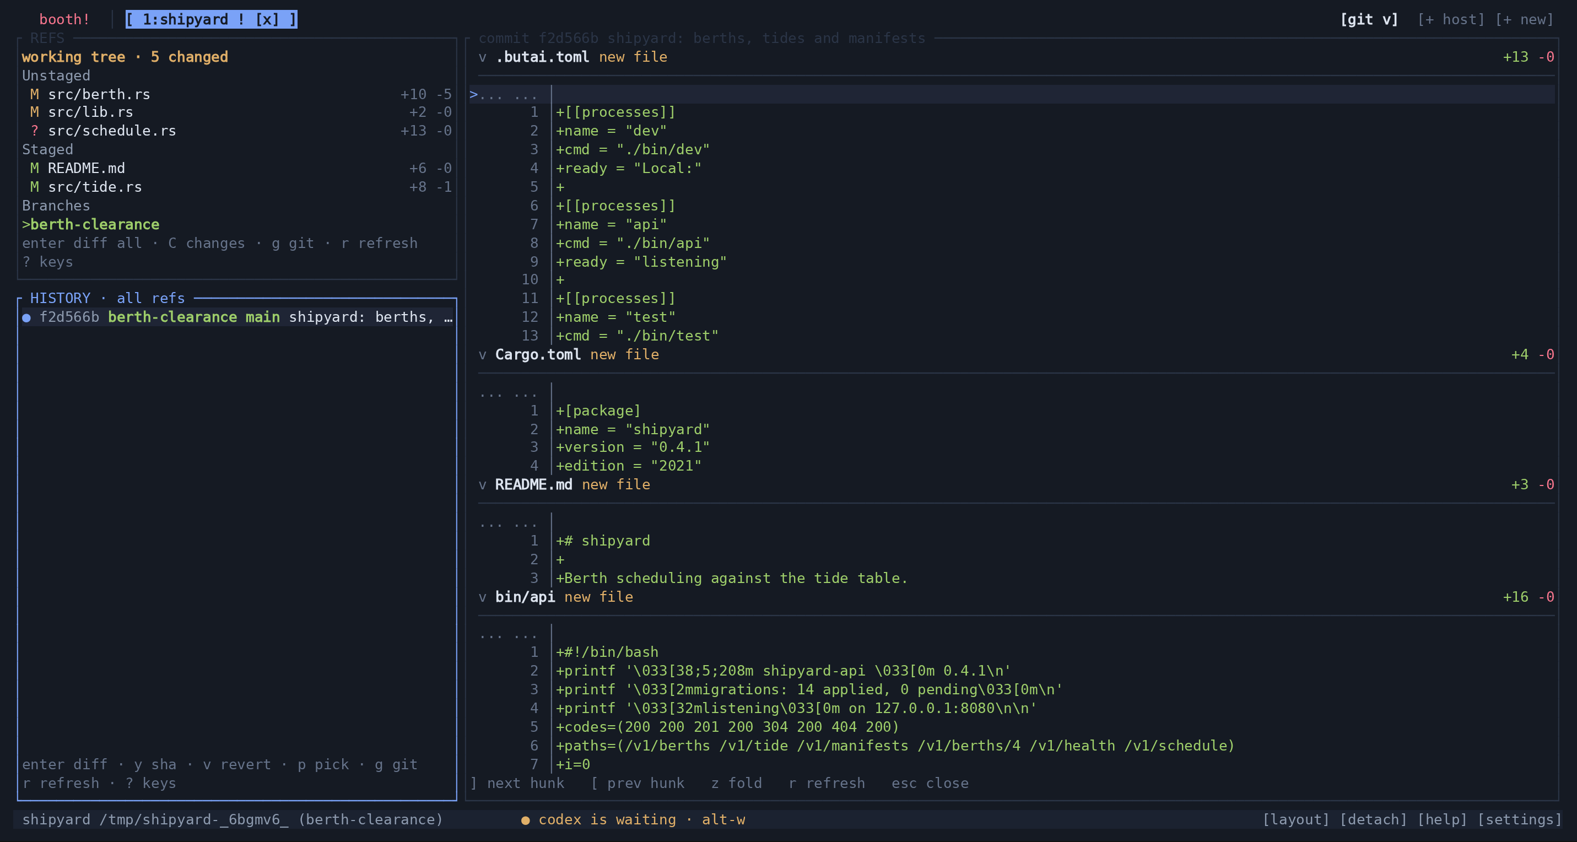This screenshot has height=842, width=1577.
Task: Select staged README.md file
Action: pyautogui.click(x=237, y=169)
